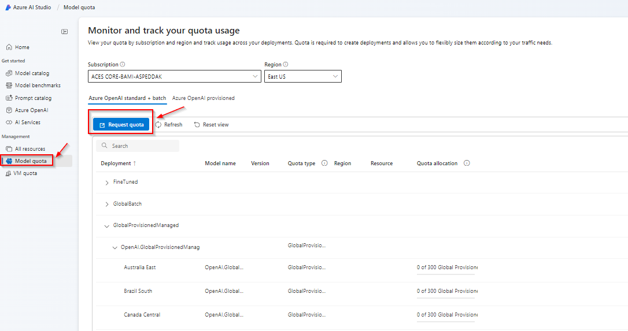
Task: Click '0 of 300' in Canada Central row
Action: pyautogui.click(x=427, y=315)
